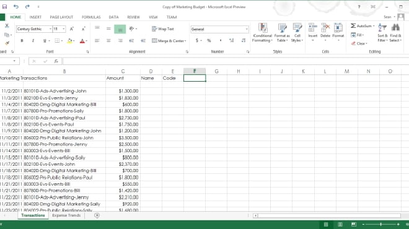Open the Borders dropdown arrow
409x229 pixels.
[x=62, y=41]
